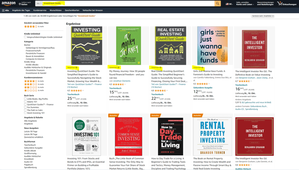Open the Alle search category dropdown

point(39,3)
